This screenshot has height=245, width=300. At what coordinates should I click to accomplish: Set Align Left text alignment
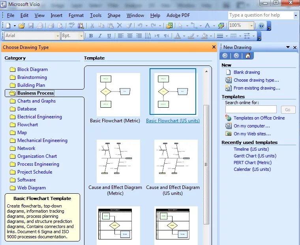point(120,36)
